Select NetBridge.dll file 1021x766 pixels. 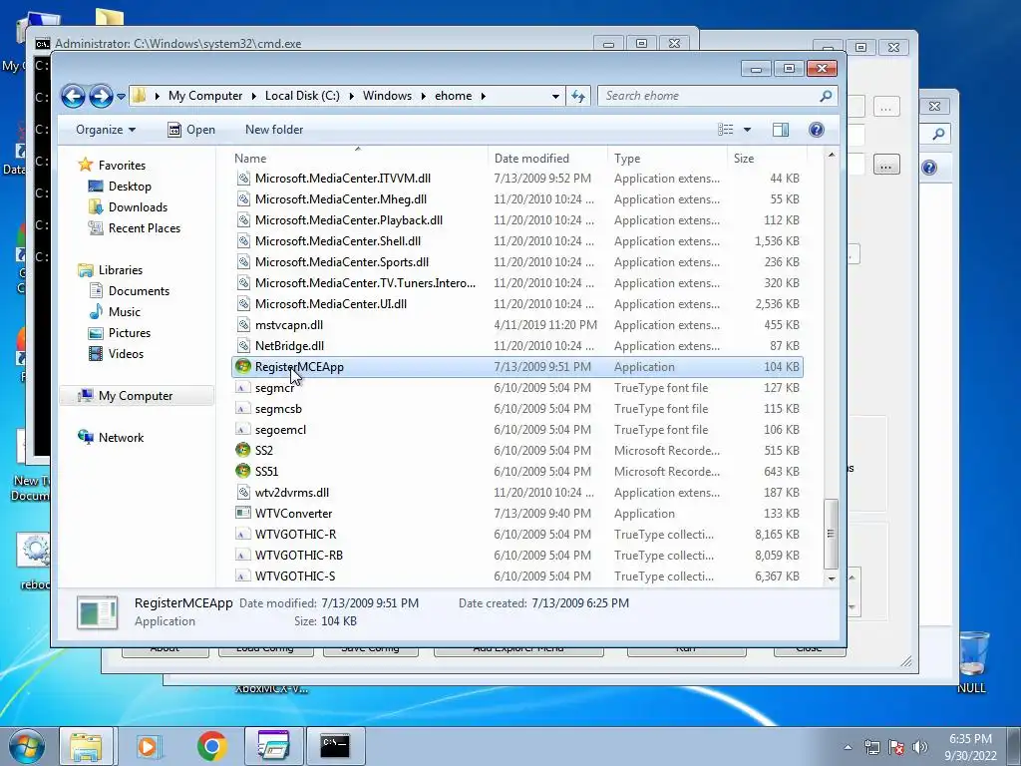click(x=289, y=346)
